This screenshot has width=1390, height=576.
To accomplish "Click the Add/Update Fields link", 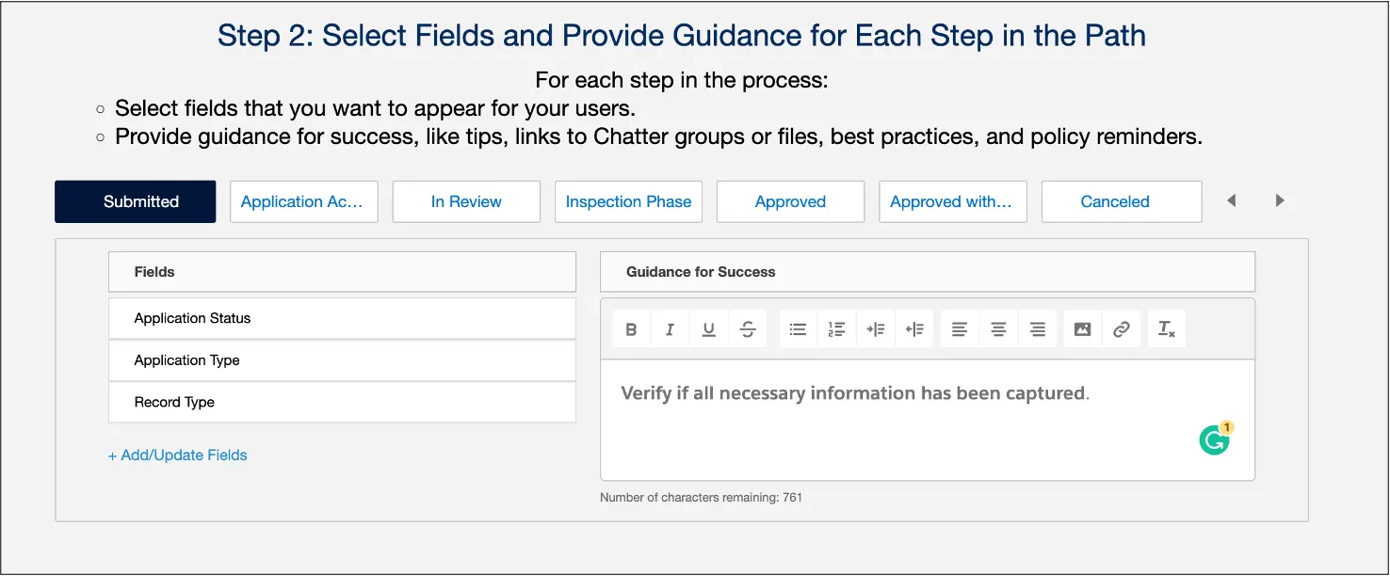I will pyautogui.click(x=178, y=455).
